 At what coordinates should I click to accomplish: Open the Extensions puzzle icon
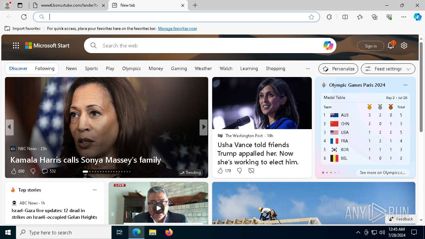coord(329,17)
